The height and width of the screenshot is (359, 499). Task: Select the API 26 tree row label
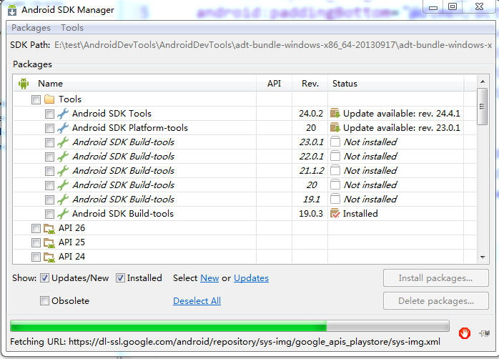click(x=72, y=228)
